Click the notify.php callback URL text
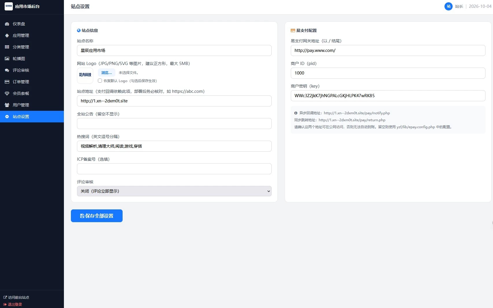 tap(357, 113)
